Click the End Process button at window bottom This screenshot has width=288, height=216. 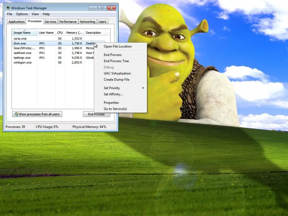click(x=96, y=114)
